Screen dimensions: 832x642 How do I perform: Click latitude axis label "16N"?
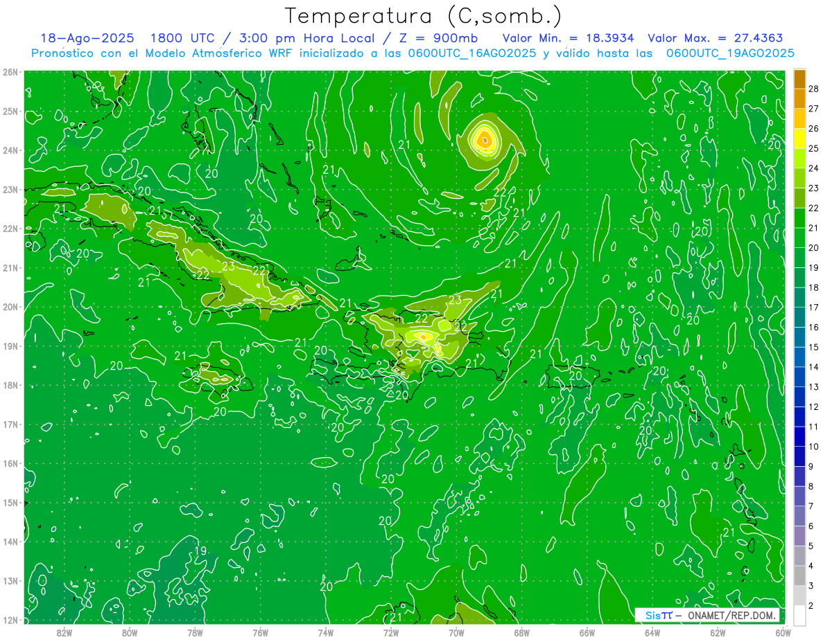click(11, 463)
